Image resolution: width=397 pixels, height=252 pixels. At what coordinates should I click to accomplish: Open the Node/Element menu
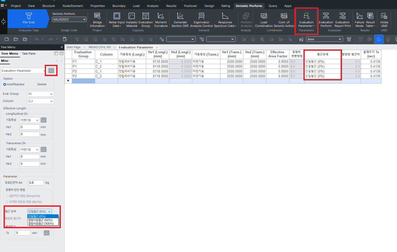click(73, 6)
